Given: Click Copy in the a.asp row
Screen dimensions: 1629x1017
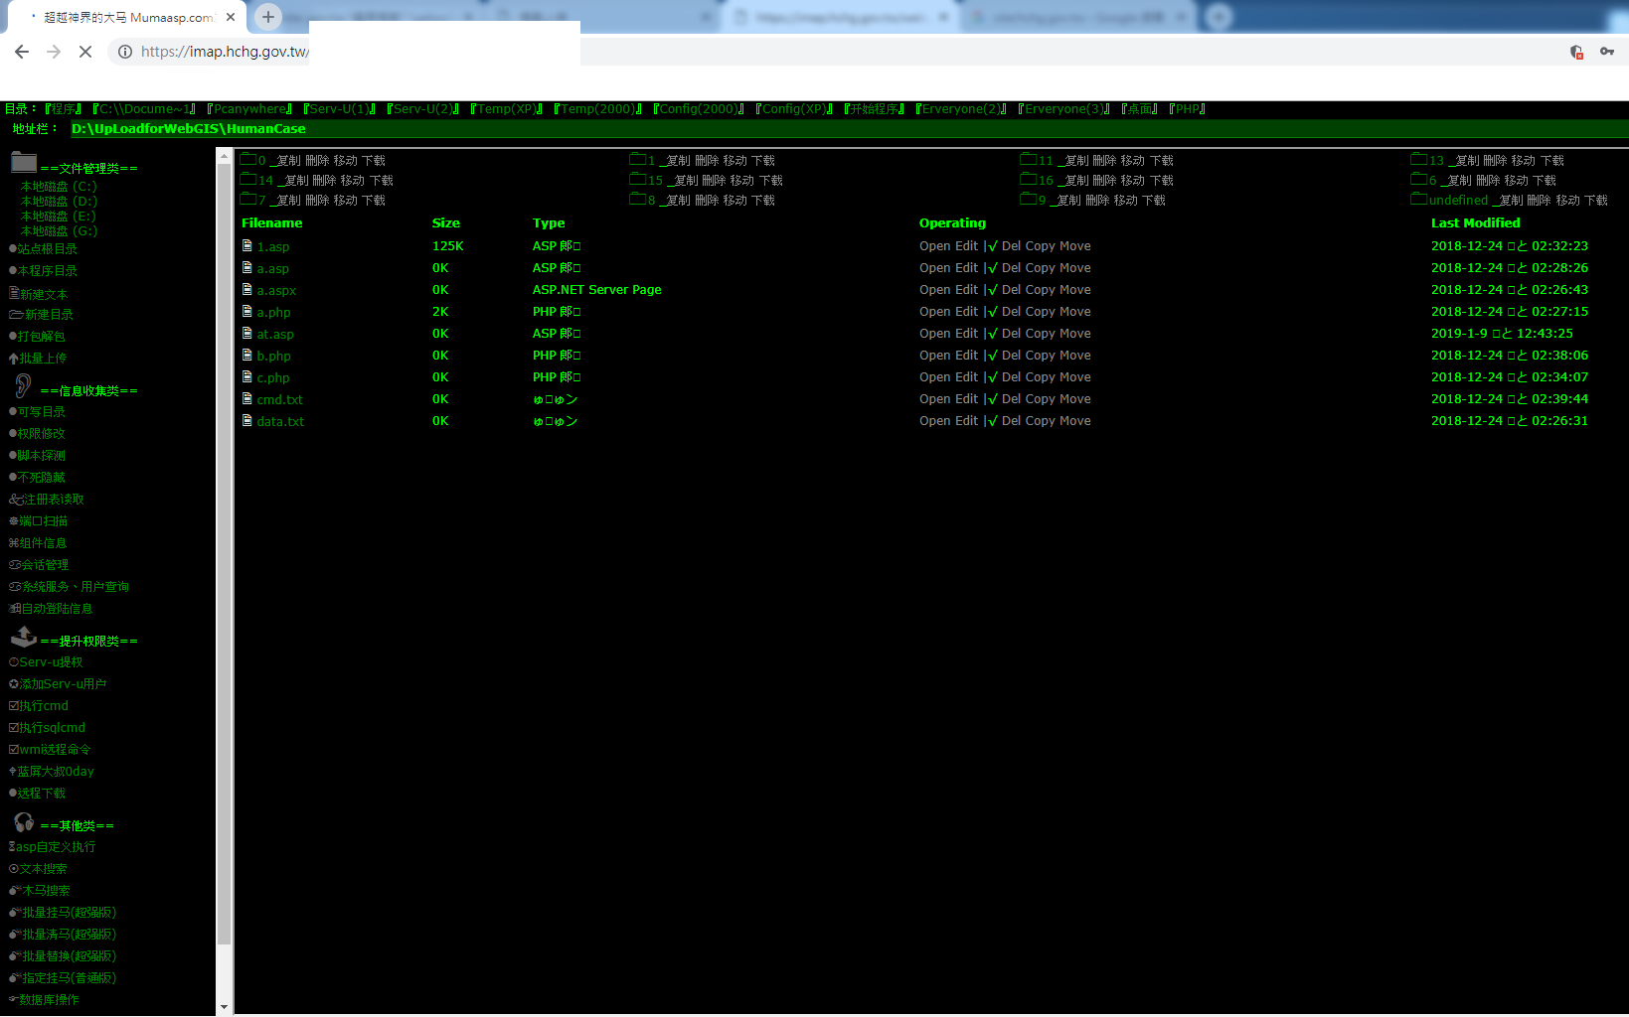Looking at the screenshot, I should [x=1041, y=268].
